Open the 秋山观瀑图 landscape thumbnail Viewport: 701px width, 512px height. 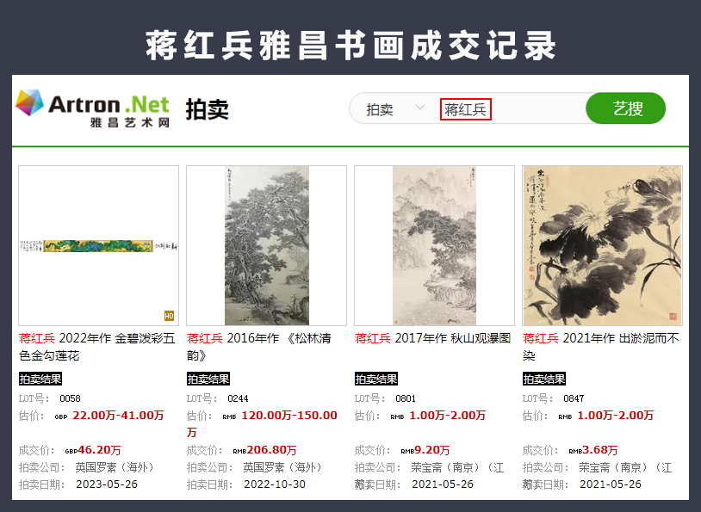[434, 245]
